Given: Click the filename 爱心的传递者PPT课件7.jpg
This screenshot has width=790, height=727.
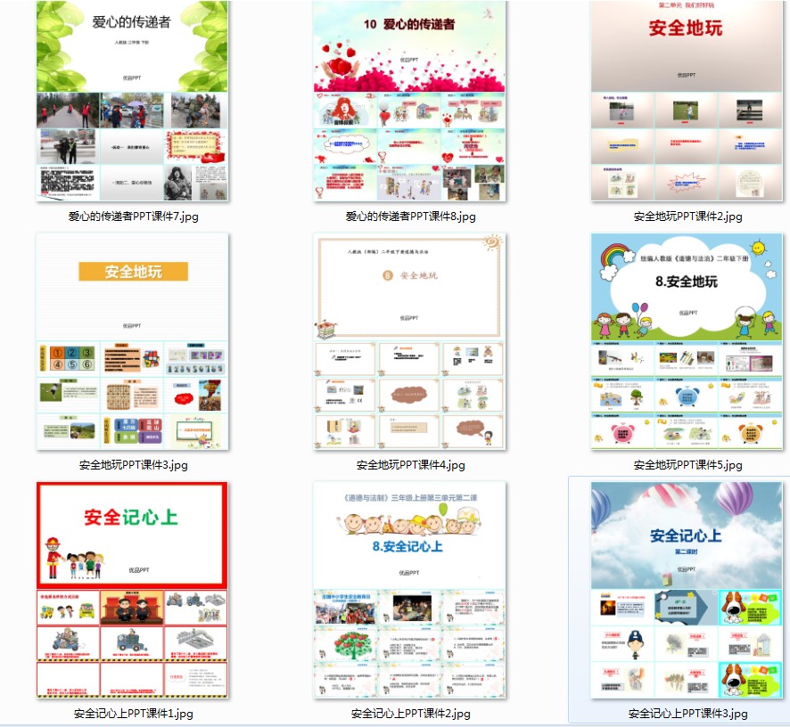Looking at the screenshot, I should click(x=131, y=216).
